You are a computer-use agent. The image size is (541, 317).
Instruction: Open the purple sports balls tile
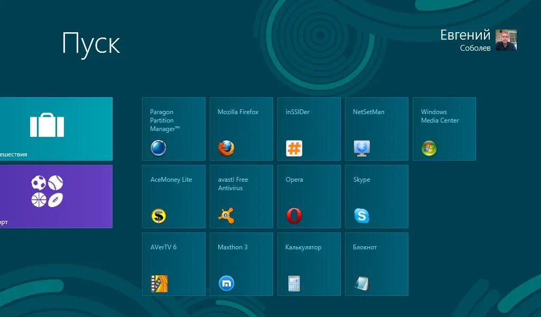coord(56,197)
